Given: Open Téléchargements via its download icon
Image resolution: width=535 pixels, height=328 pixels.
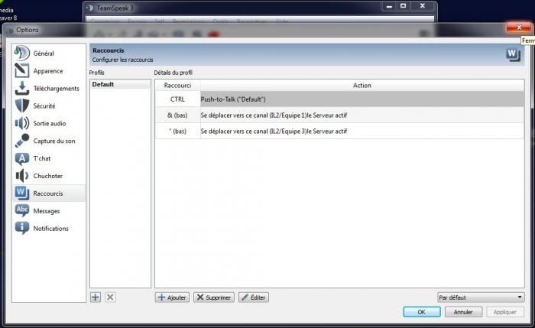Looking at the screenshot, I should 22,88.
